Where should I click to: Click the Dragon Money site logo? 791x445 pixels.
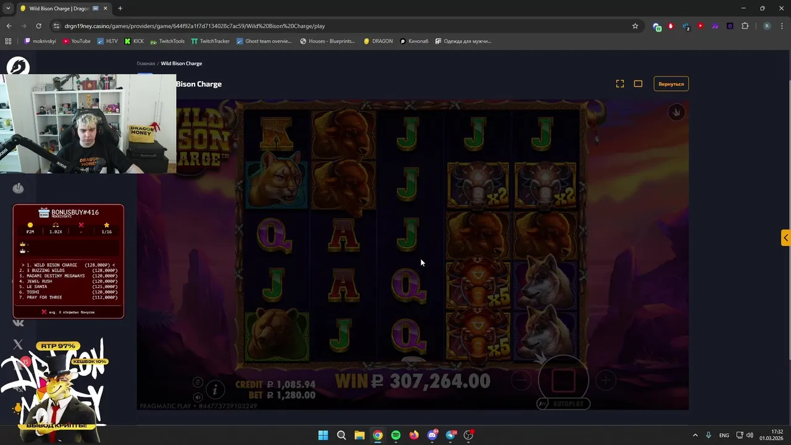[x=18, y=66]
